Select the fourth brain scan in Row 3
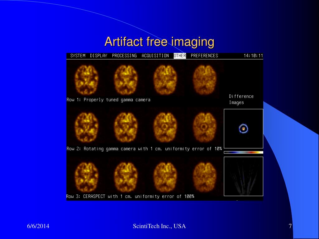The width and height of the screenshot is (319, 239). (204, 177)
